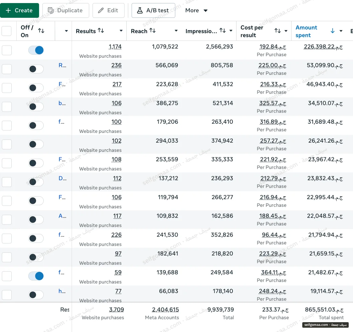This screenshot has width=353, height=332.
Task: Turn on the toggle for the 236 results row
Action: 36,69
